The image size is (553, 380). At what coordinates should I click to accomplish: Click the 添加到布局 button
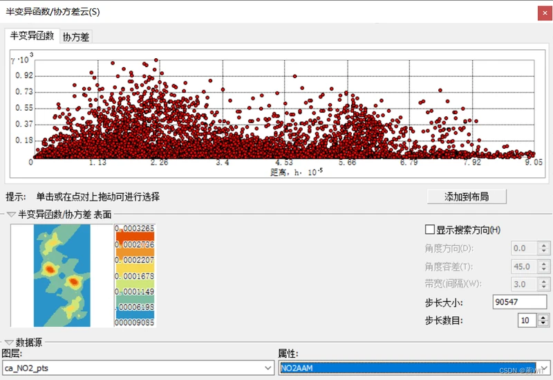click(467, 197)
